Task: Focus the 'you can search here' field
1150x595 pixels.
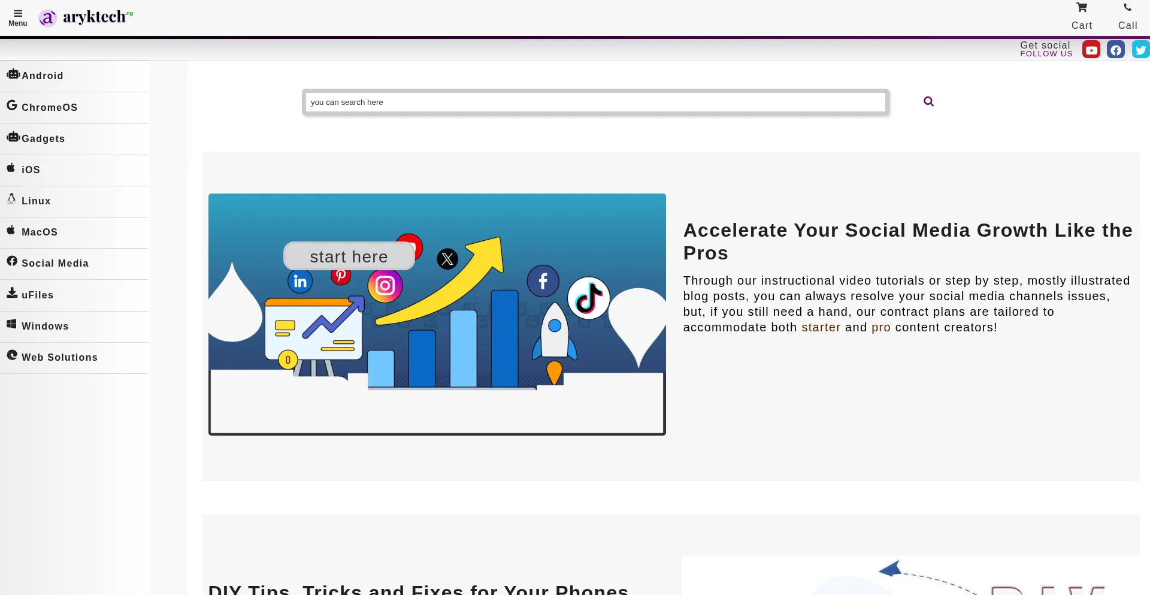Action: pos(595,102)
